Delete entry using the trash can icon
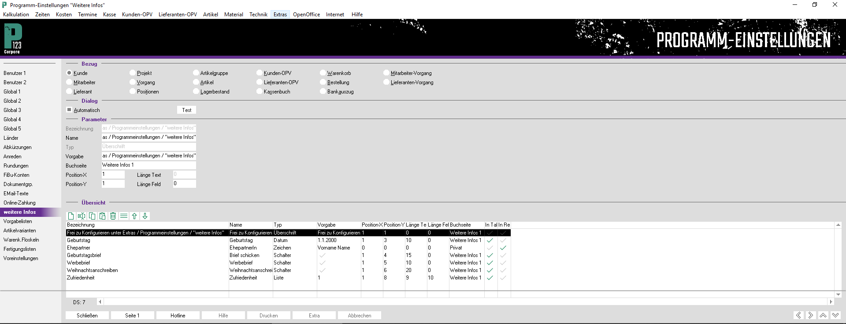846x324 pixels. (x=113, y=216)
